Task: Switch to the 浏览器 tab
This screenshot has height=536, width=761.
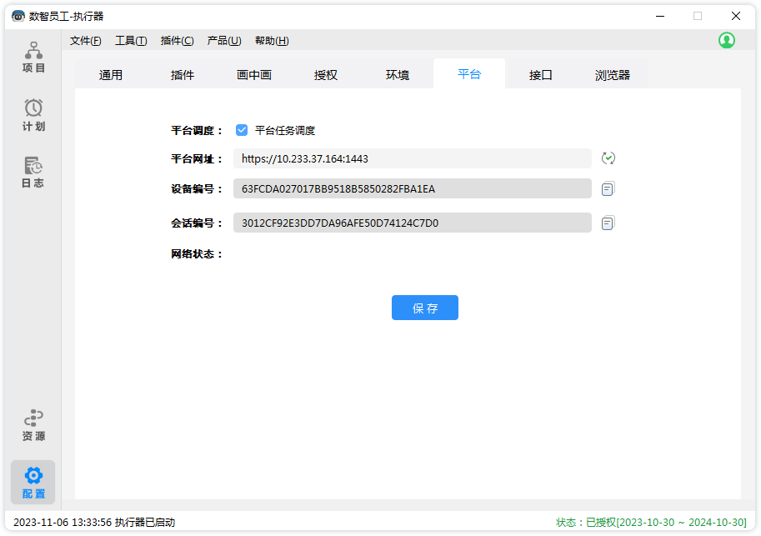Action: point(613,75)
